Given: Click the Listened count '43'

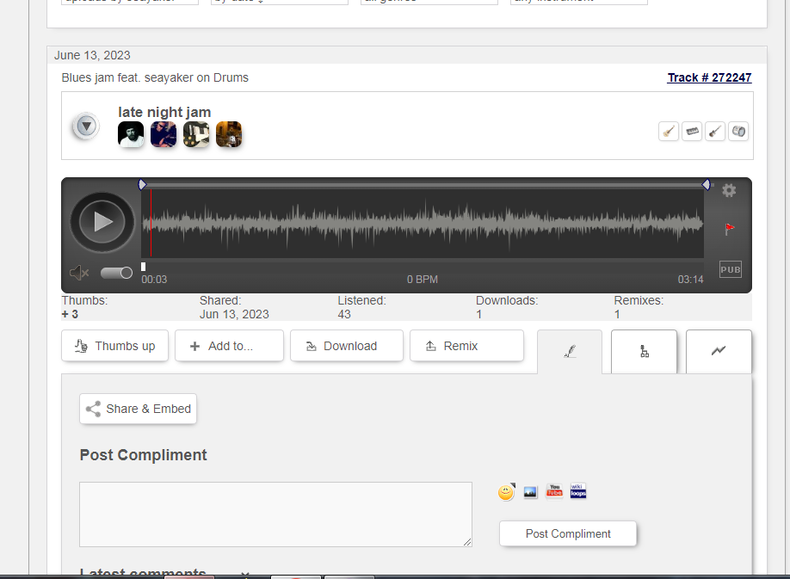Looking at the screenshot, I should [344, 314].
